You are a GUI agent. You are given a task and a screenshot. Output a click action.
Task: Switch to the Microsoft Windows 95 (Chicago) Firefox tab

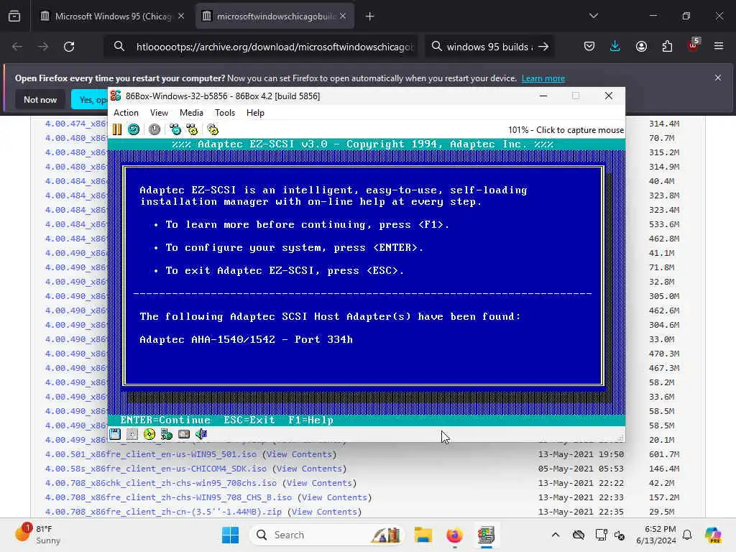pos(113,17)
